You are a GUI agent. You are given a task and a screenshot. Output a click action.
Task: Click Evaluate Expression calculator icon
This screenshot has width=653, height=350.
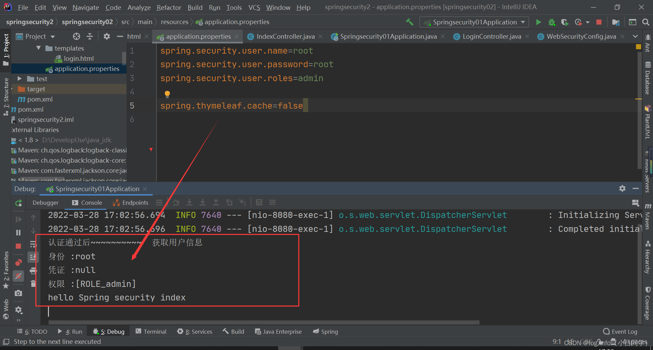point(259,203)
